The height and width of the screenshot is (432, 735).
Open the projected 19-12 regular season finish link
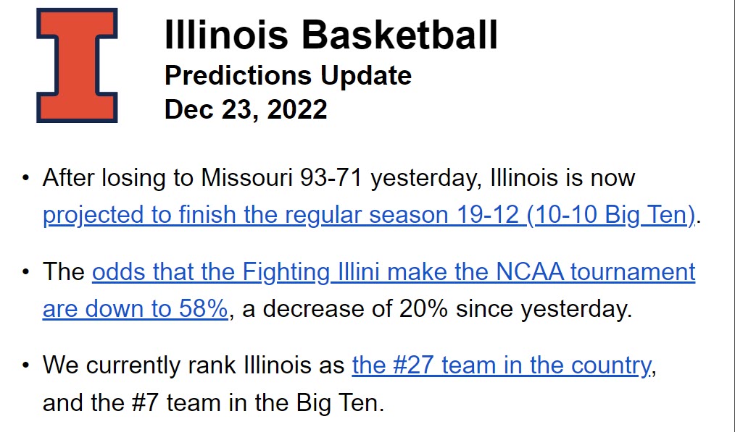[x=369, y=215]
